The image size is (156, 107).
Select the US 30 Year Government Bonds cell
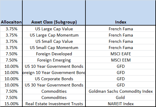54,85
